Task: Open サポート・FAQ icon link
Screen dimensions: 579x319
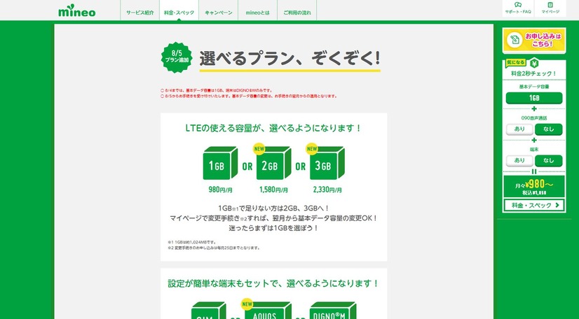Action: [518, 8]
